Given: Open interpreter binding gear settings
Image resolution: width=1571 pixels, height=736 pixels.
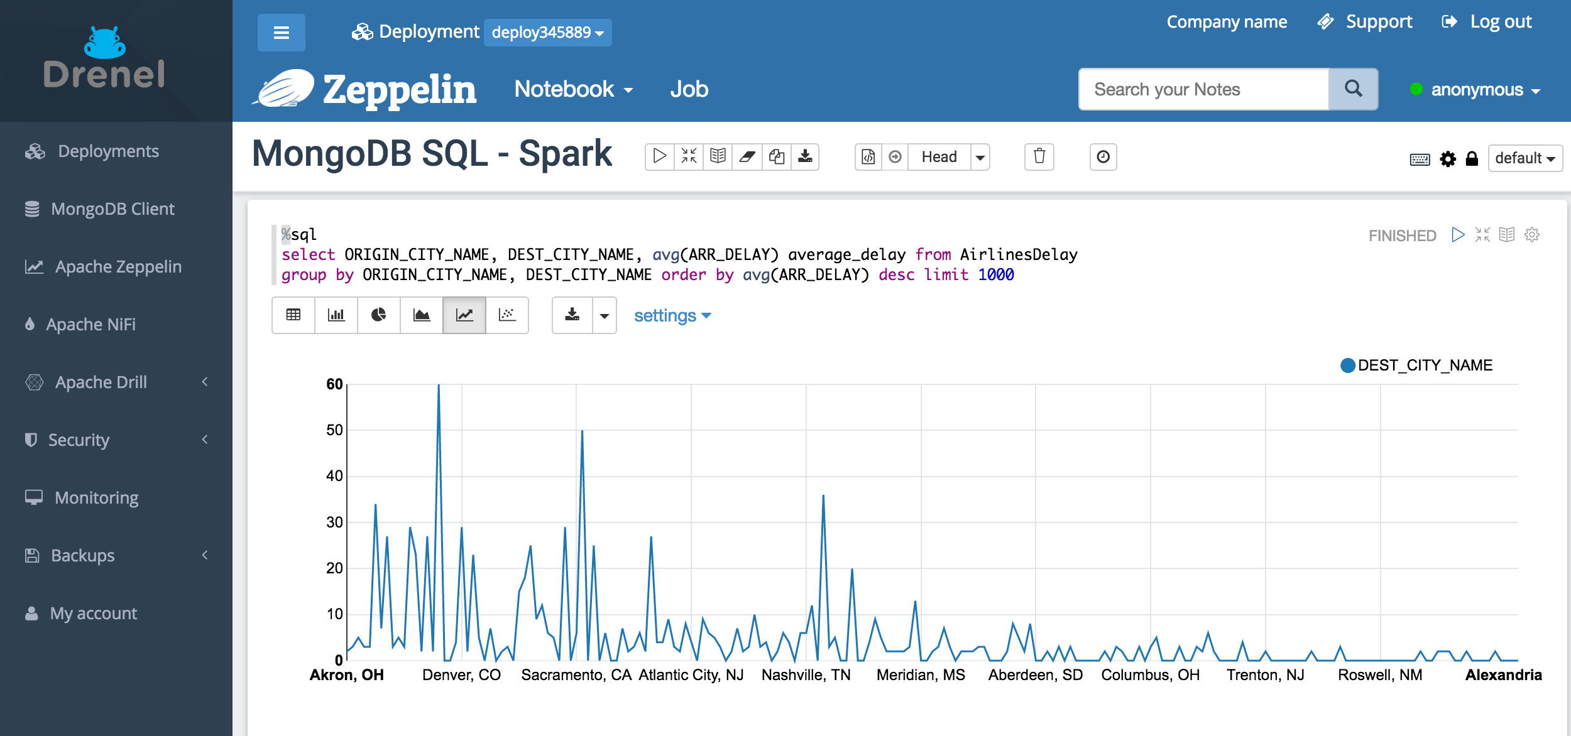Looking at the screenshot, I should point(1448,159).
